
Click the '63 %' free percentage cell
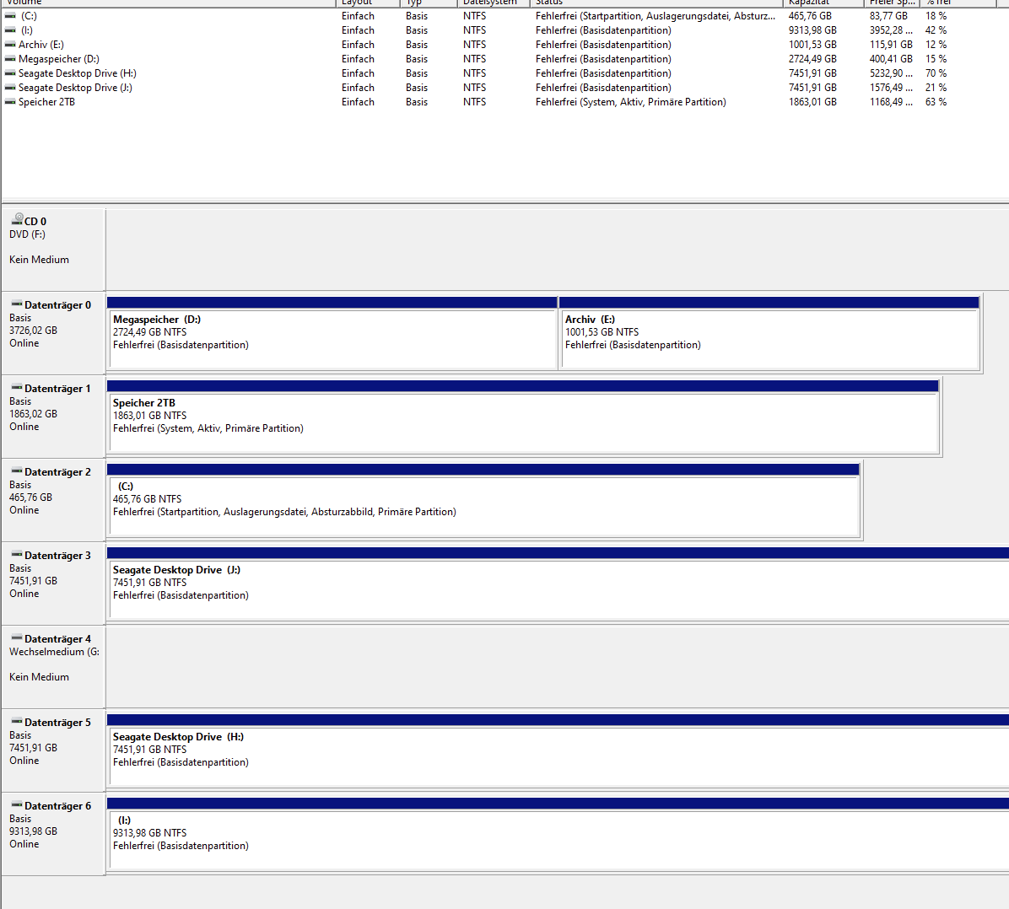[936, 102]
